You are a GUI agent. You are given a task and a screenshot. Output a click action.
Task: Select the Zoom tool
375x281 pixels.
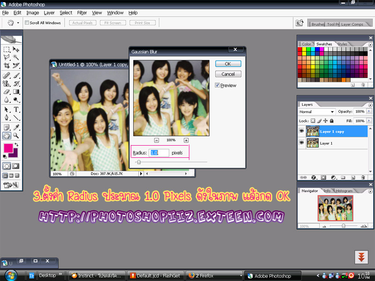16,136
